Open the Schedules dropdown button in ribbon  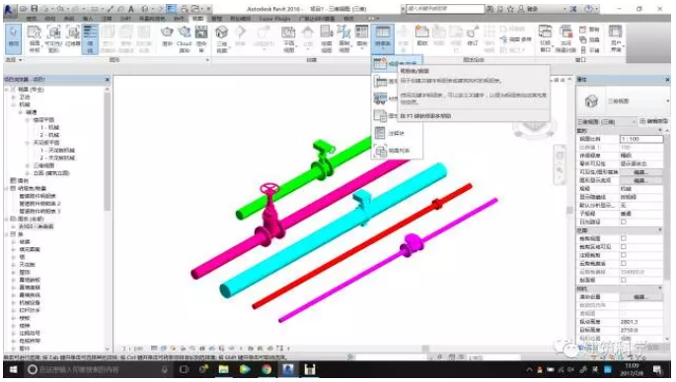click(x=382, y=38)
